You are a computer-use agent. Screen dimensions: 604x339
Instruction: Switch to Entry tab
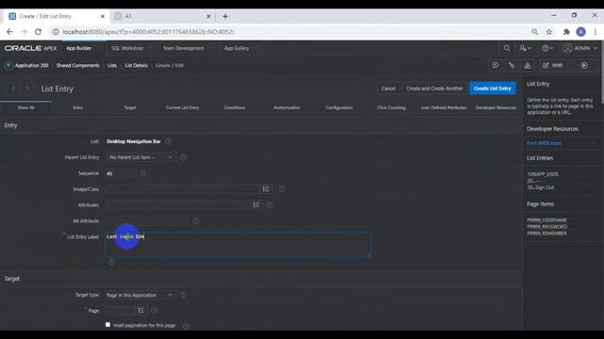pos(77,107)
